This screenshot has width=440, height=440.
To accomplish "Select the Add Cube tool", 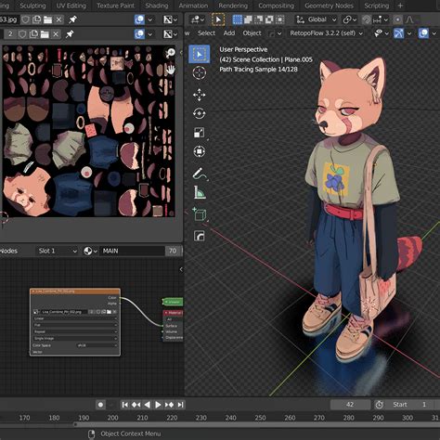I will 200,214.
